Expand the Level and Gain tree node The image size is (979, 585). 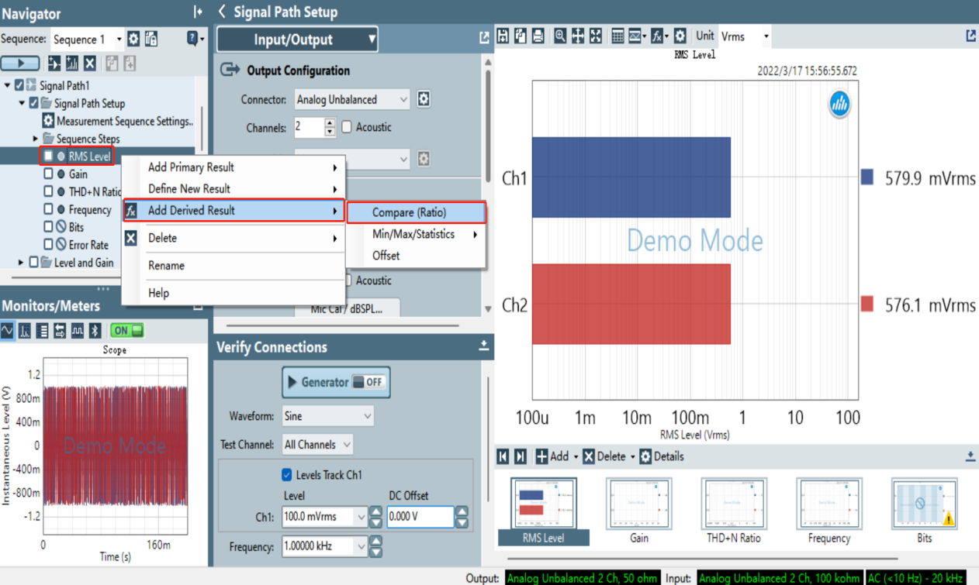pos(21,263)
